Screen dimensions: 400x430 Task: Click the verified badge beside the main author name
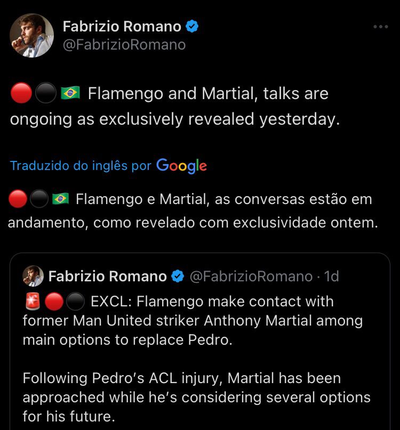click(192, 26)
